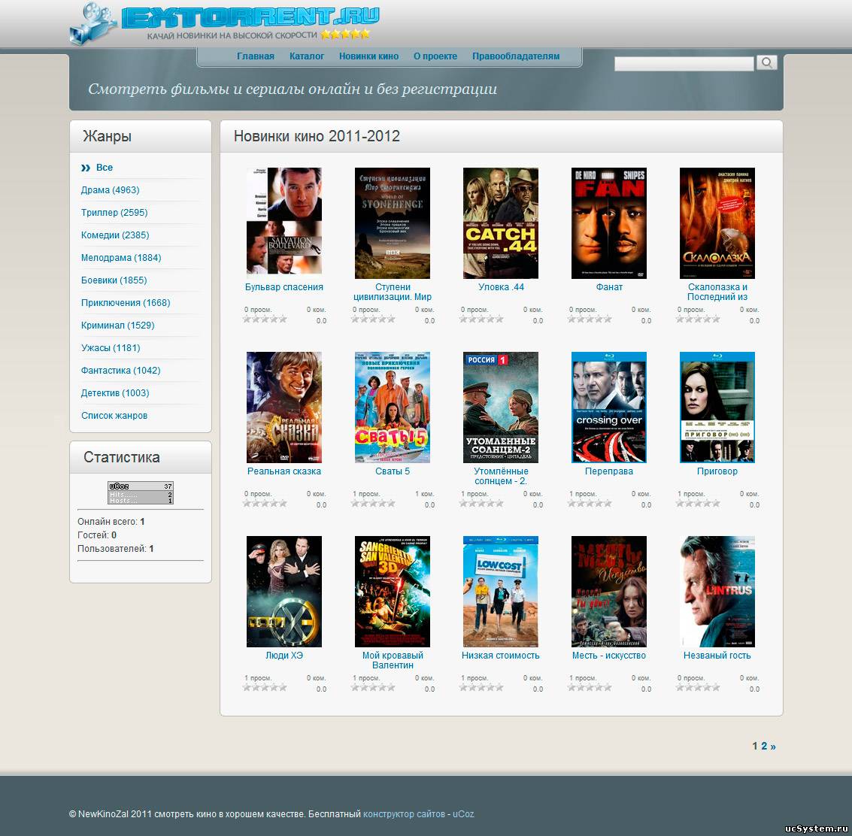Select the Комедии (2385) genre link
Image resolution: width=852 pixels, height=836 pixels.
pos(115,235)
